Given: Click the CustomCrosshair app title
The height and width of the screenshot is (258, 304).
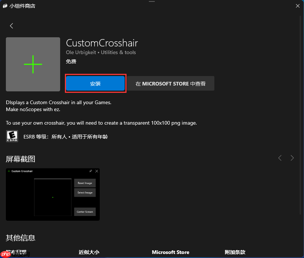Looking at the screenshot, I should click(102, 43).
